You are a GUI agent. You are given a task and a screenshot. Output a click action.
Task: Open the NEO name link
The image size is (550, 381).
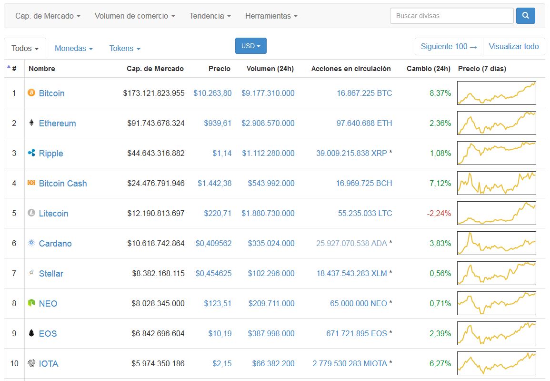click(x=48, y=303)
